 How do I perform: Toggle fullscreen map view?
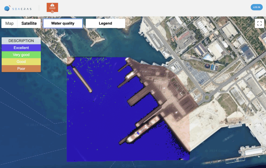click(260, 23)
